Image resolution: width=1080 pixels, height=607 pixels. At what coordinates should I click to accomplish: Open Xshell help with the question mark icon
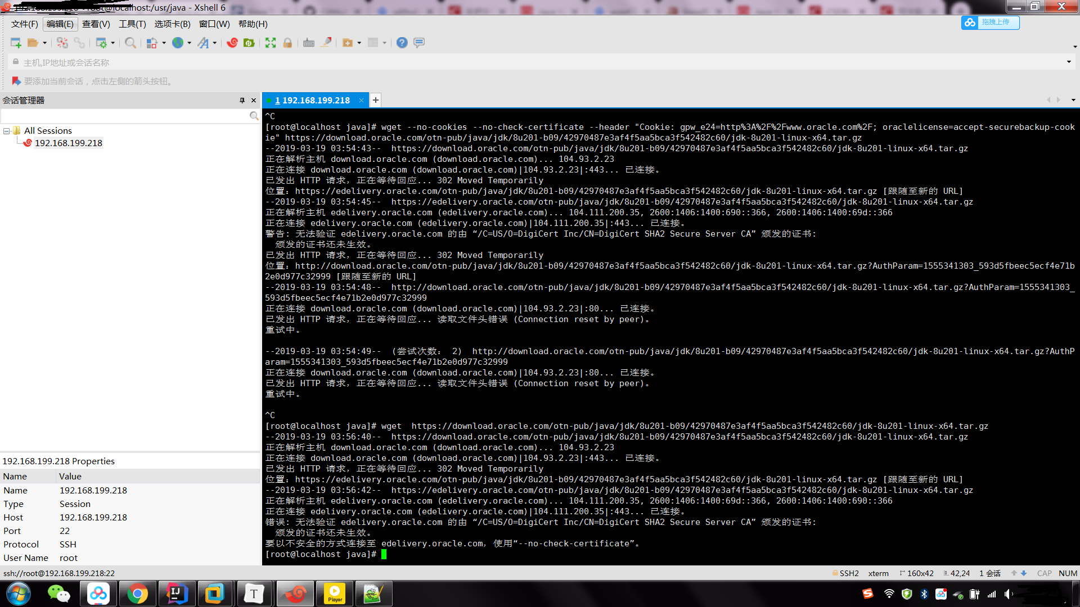pos(401,43)
